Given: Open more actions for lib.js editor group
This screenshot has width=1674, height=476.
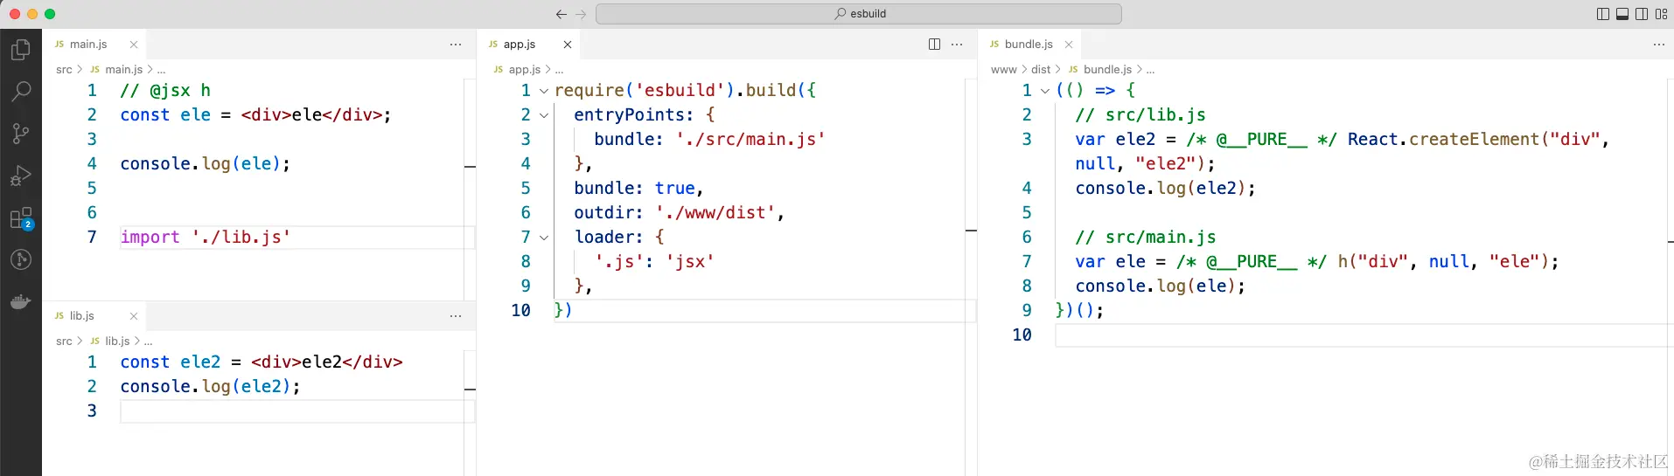Looking at the screenshot, I should click(x=456, y=316).
